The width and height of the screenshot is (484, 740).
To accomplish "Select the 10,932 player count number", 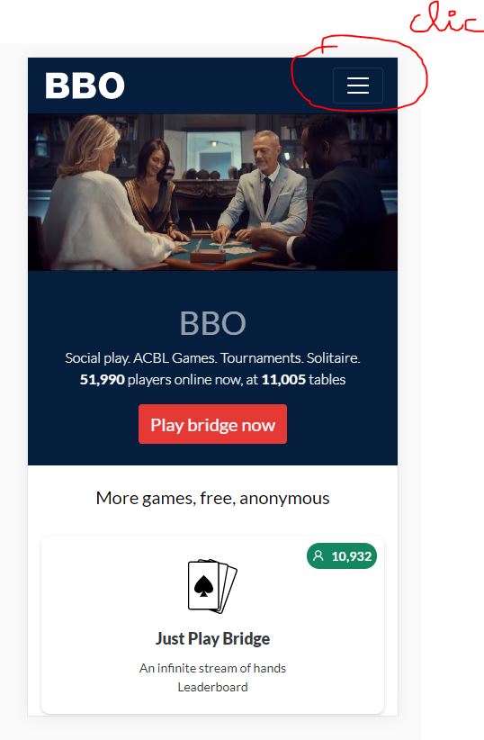I will [352, 556].
